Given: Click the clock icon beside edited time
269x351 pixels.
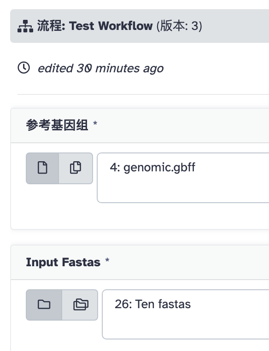Looking at the screenshot, I should click(24, 68).
